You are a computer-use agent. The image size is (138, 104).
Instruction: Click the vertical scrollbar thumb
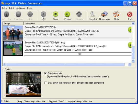133,52
